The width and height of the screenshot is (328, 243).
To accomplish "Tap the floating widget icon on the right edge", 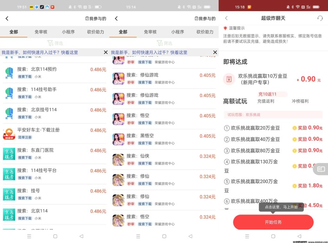I will click(x=321, y=169).
